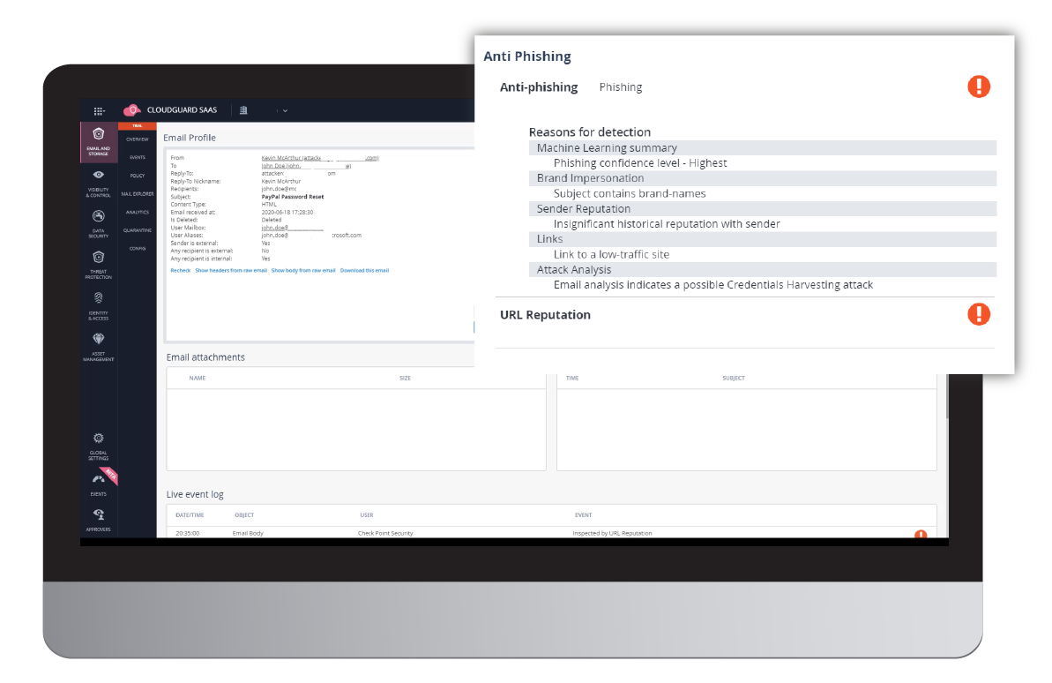
Task: Click the organization building icon in header
Action: pyautogui.click(x=243, y=110)
